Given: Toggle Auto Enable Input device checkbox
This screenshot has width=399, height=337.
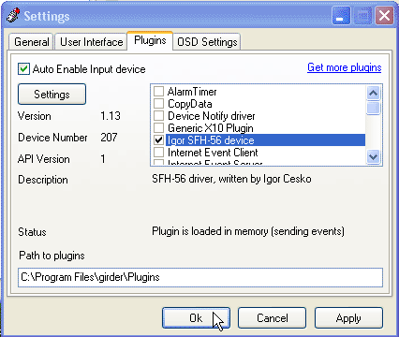Looking at the screenshot, I should click(x=23, y=69).
